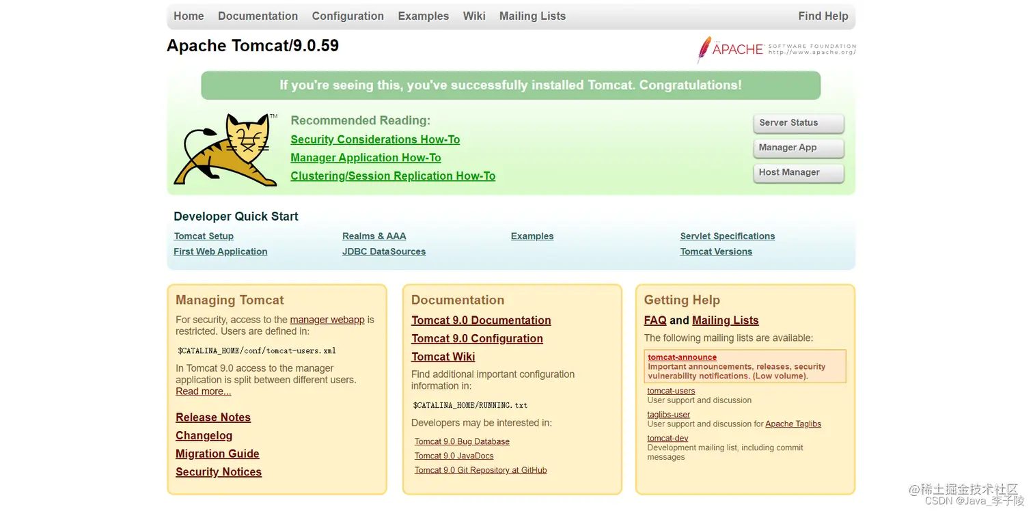Open Tomcat 9.0 Git Repository at GitHub
Screen dimensions: 1033x511
tap(480, 471)
